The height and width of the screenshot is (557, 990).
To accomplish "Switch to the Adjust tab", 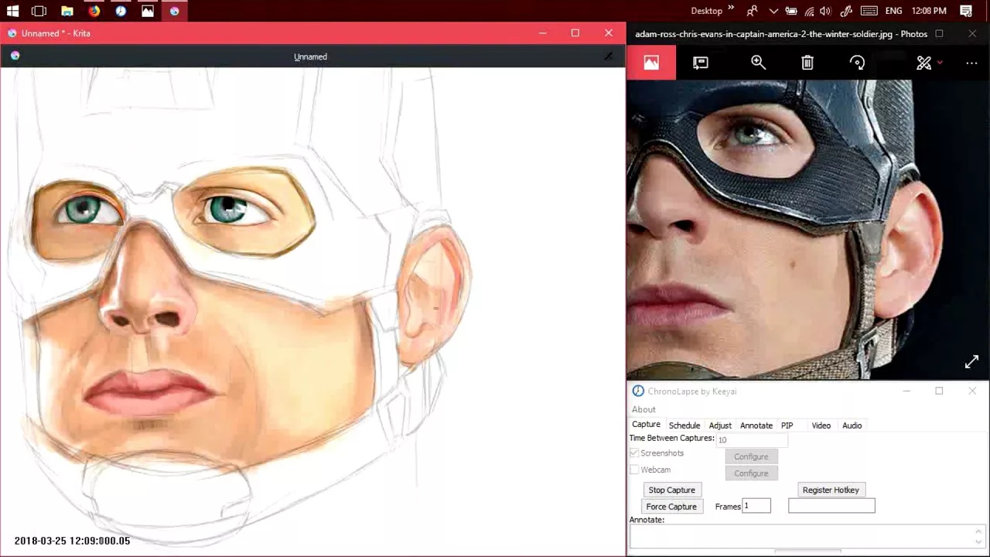I will 720,425.
